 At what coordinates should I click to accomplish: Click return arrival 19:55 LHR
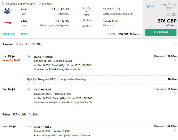pyautogui.click(x=111, y=21)
